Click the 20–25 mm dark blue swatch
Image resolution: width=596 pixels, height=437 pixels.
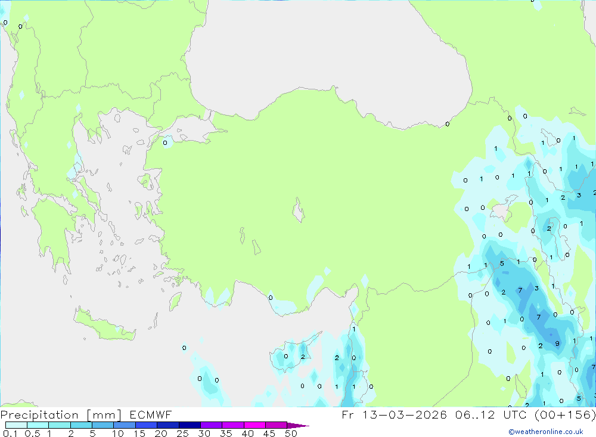pos(168,425)
